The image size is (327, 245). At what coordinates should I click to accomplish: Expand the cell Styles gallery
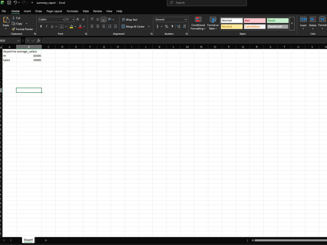292,24
